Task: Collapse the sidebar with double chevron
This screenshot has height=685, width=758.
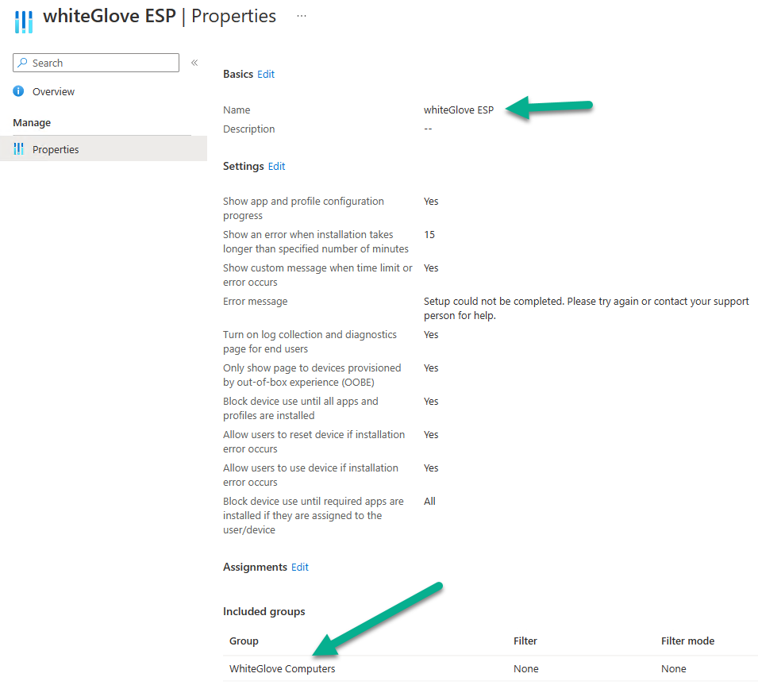Action: [x=194, y=63]
